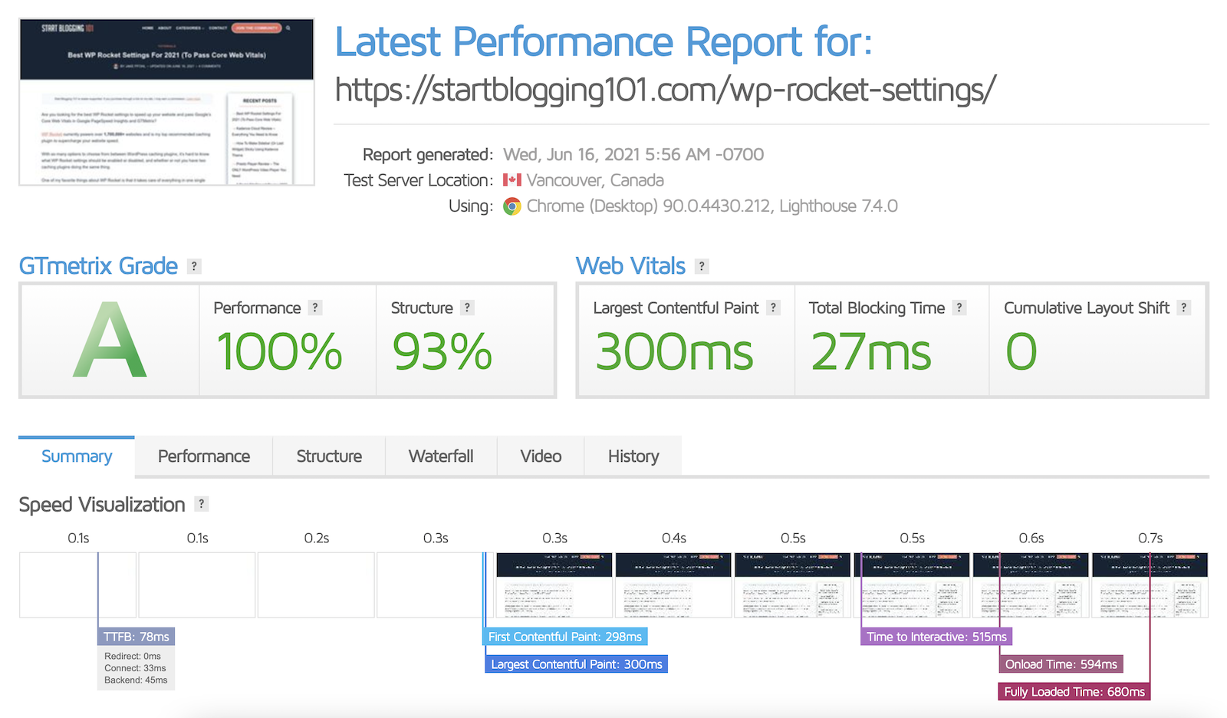This screenshot has width=1227, height=718.
Task: Click the Chrome browser icon
Action: tap(512, 206)
